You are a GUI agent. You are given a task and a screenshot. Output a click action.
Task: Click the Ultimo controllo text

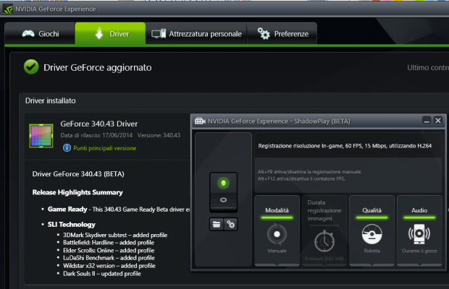pyautogui.click(x=428, y=68)
